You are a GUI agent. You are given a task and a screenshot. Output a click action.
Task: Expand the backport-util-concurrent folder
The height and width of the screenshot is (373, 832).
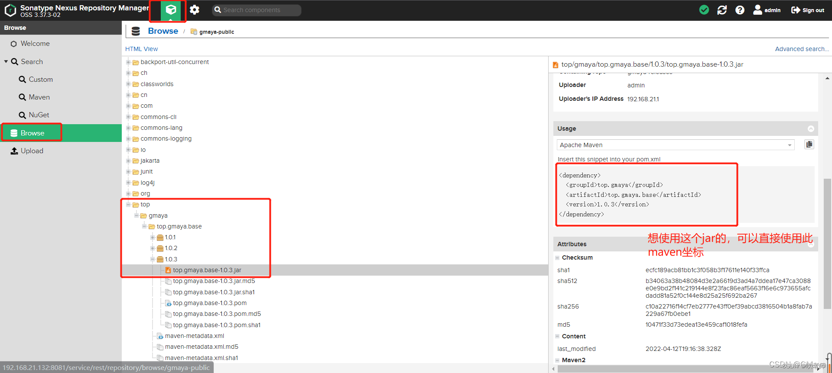128,62
